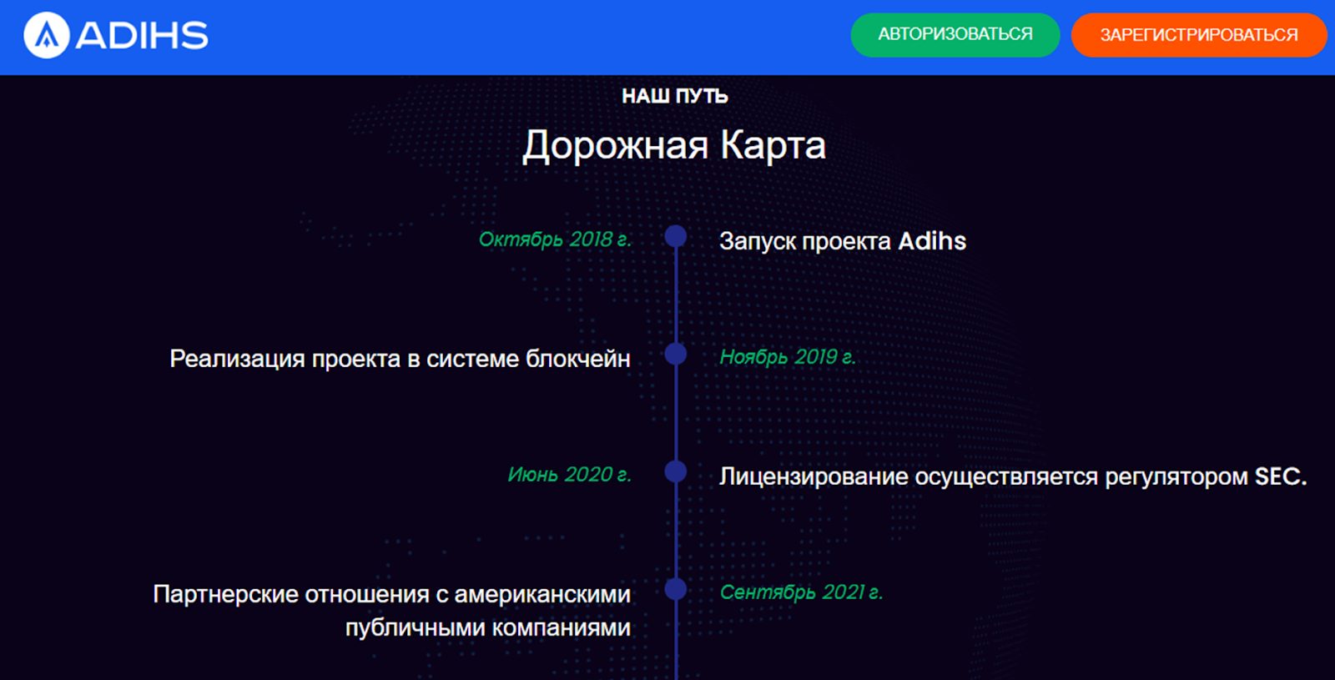Click the Сентябрь 2021 г. date label
This screenshot has width=1335, height=680.
pyautogui.click(x=801, y=592)
